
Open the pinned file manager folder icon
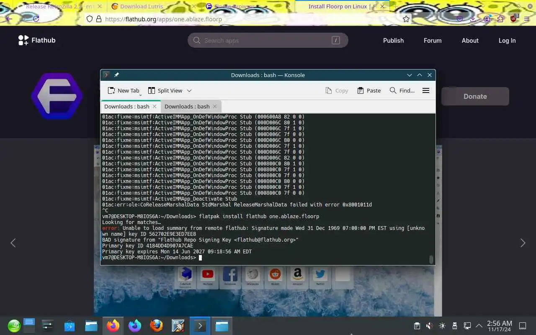pos(91,325)
